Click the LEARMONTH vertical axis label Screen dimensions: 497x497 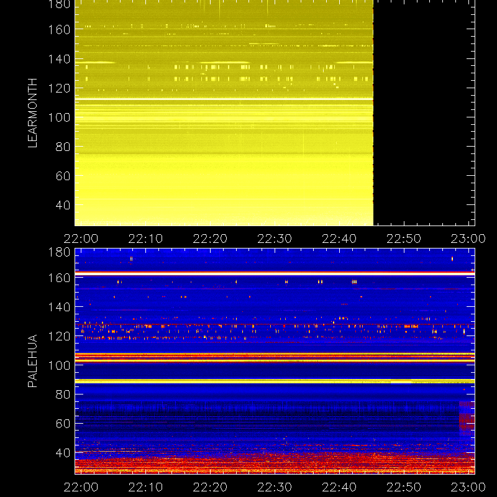pyautogui.click(x=32, y=113)
